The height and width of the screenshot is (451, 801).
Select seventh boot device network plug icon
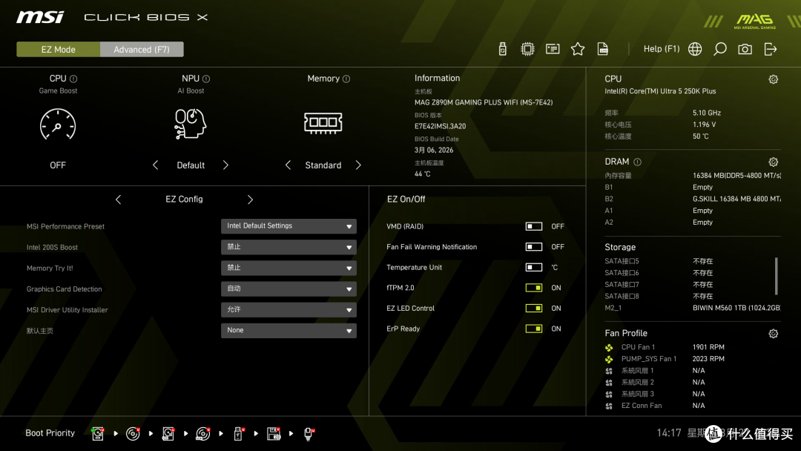(309, 433)
